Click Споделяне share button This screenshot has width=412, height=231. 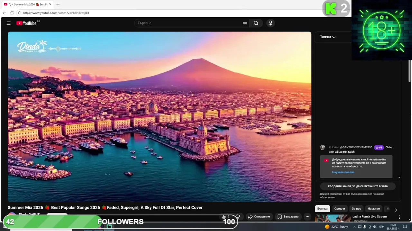[x=259, y=217]
